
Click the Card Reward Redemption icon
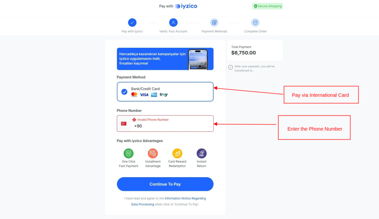(177, 153)
